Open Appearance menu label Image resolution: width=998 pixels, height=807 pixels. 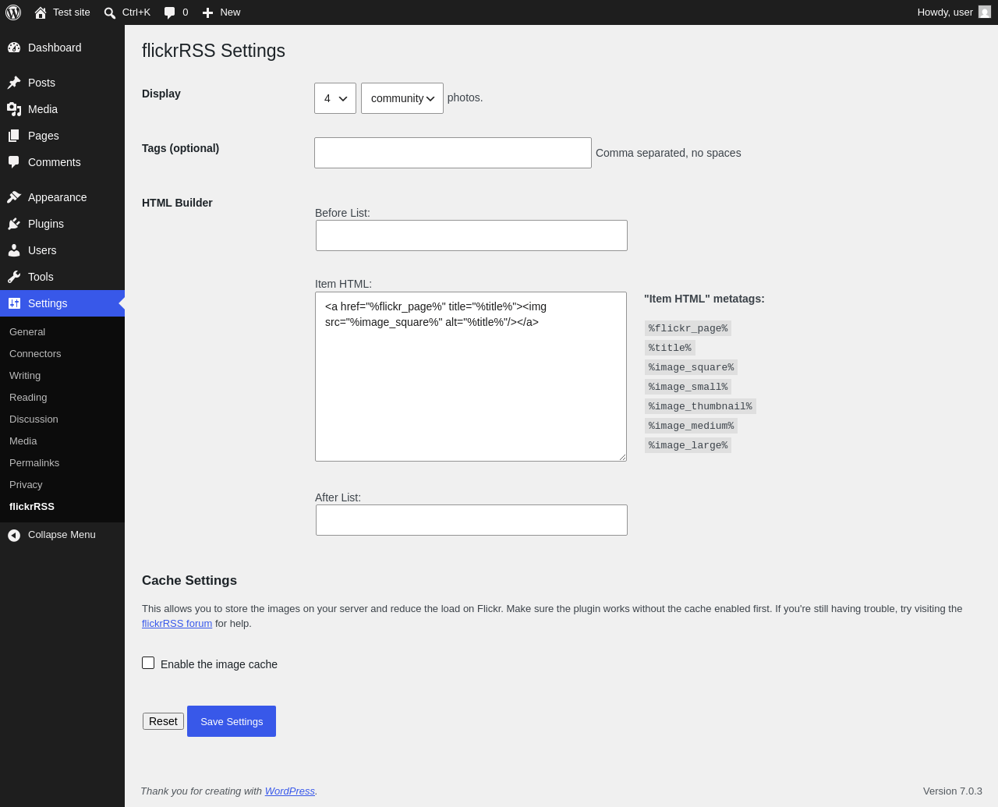[58, 197]
